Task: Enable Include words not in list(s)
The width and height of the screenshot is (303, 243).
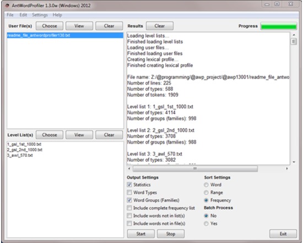Action: tap(129, 216)
